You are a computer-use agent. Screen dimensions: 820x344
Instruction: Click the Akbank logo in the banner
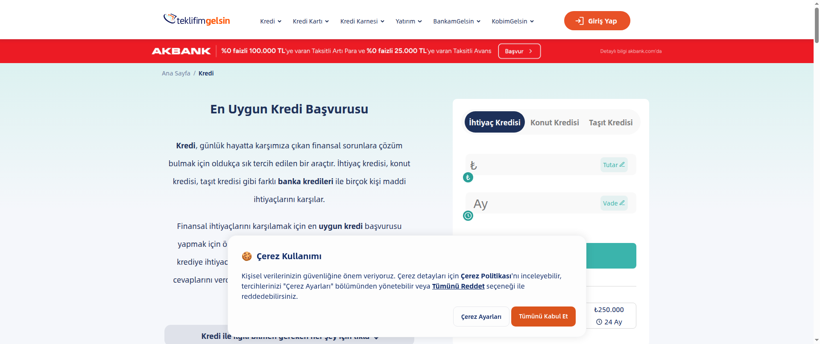click(x=181, y=51)
